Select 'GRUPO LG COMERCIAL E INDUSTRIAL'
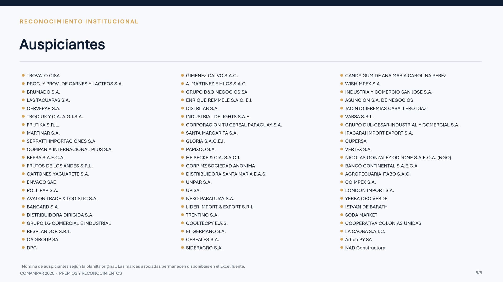The image size is (503, 282). pyautogui.click(x=69, y=223)
